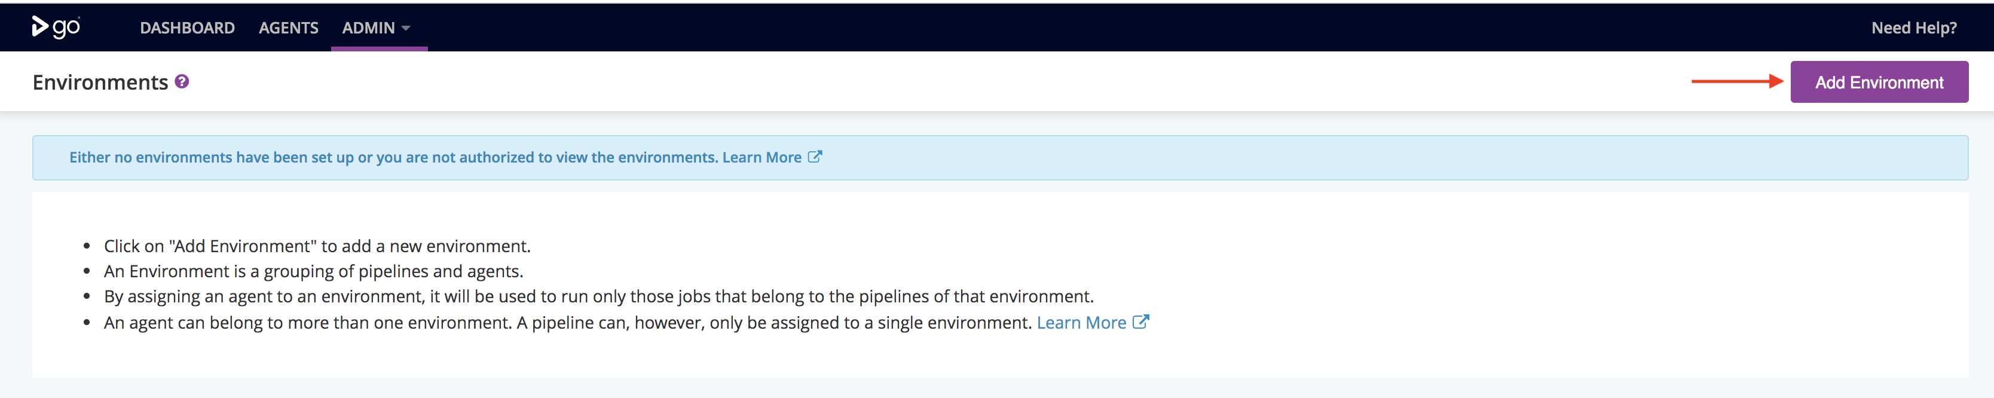Viewport: 1994px width, 398px height.
Task: Open the Need Help? link
Action: tap(1913, 28)
